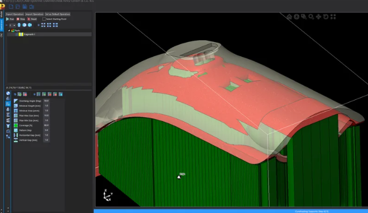Screen dimensions: 368x213
Task: Select the highlighted supports icon in vertical sidebar
Action: click(x=8, y=104)
